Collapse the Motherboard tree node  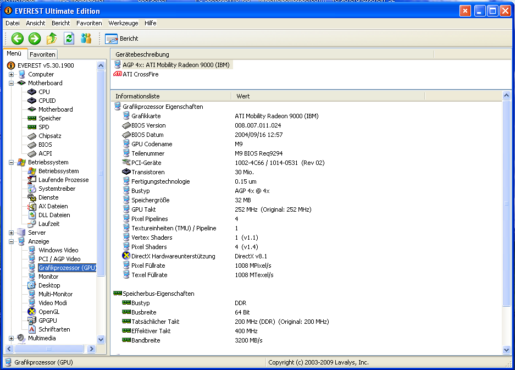pos(11,83)
